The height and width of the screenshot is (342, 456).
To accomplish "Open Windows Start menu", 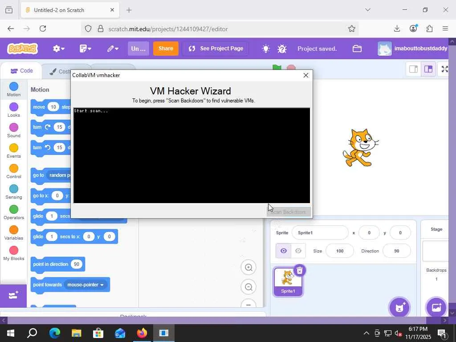I will pyautogui.click(x=11, y=333).
